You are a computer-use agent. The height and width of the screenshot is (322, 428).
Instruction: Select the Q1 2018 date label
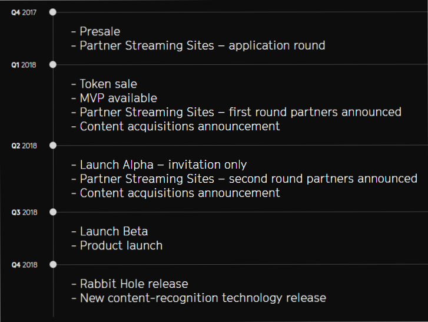24,65
